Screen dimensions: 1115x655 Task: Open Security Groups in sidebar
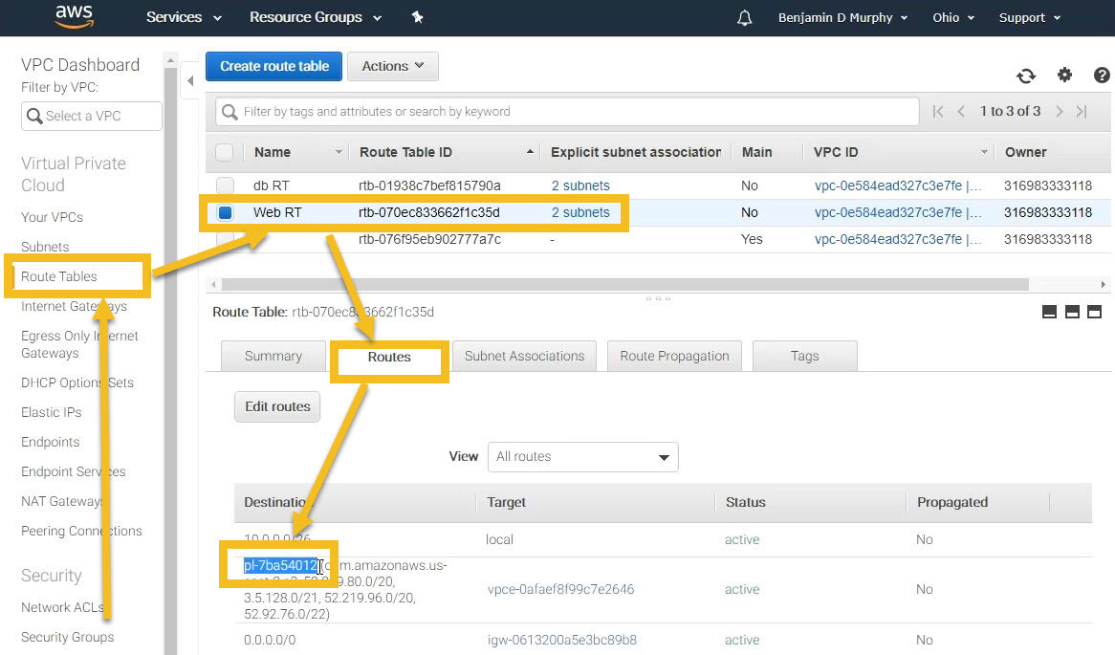(68, 637)
